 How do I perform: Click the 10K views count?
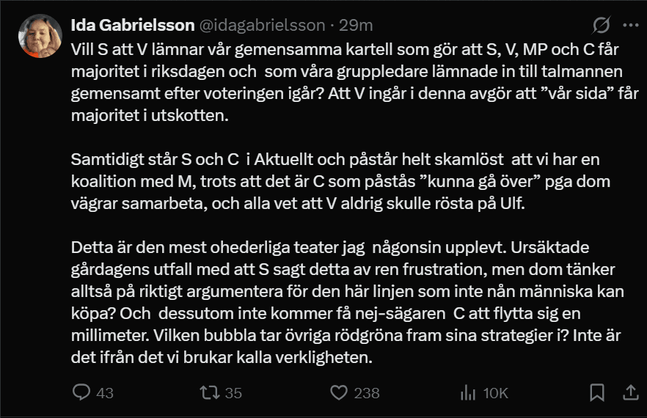point(495,393)
